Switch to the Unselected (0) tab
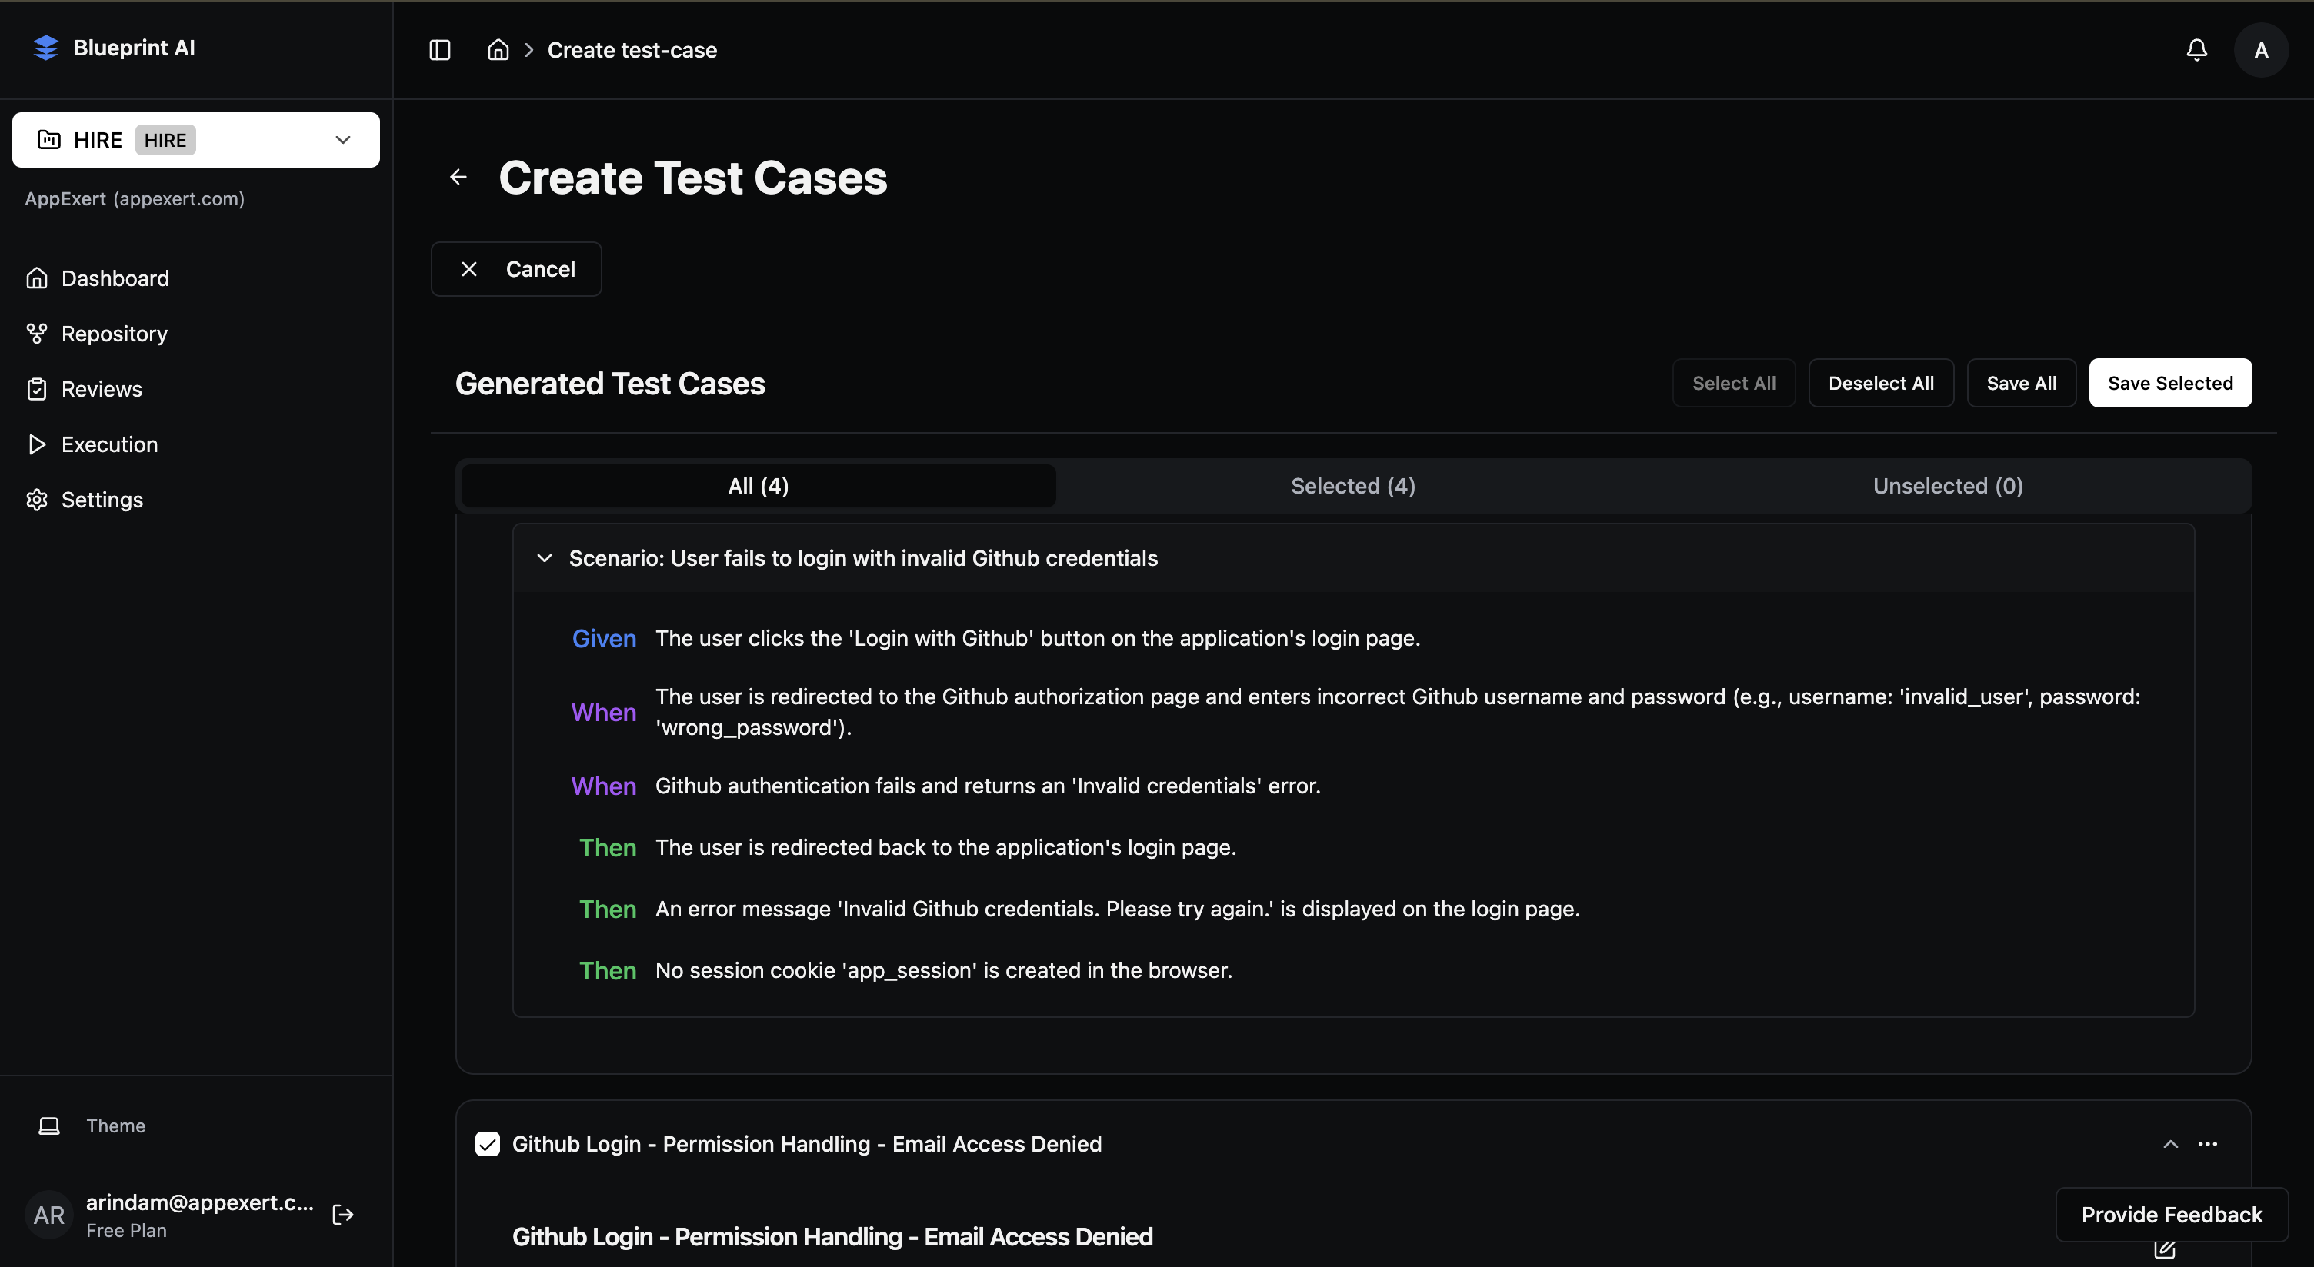 [1946, 485]
